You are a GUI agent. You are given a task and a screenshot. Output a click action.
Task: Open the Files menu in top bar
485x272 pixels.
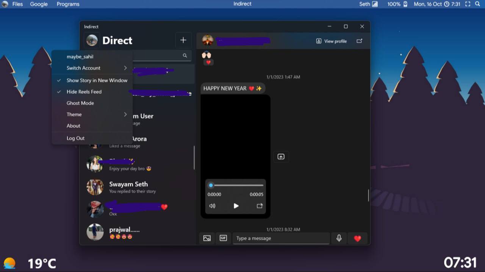(x=18, y=4)
